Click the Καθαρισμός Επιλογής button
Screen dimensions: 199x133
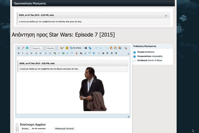[x=64, y=128]
